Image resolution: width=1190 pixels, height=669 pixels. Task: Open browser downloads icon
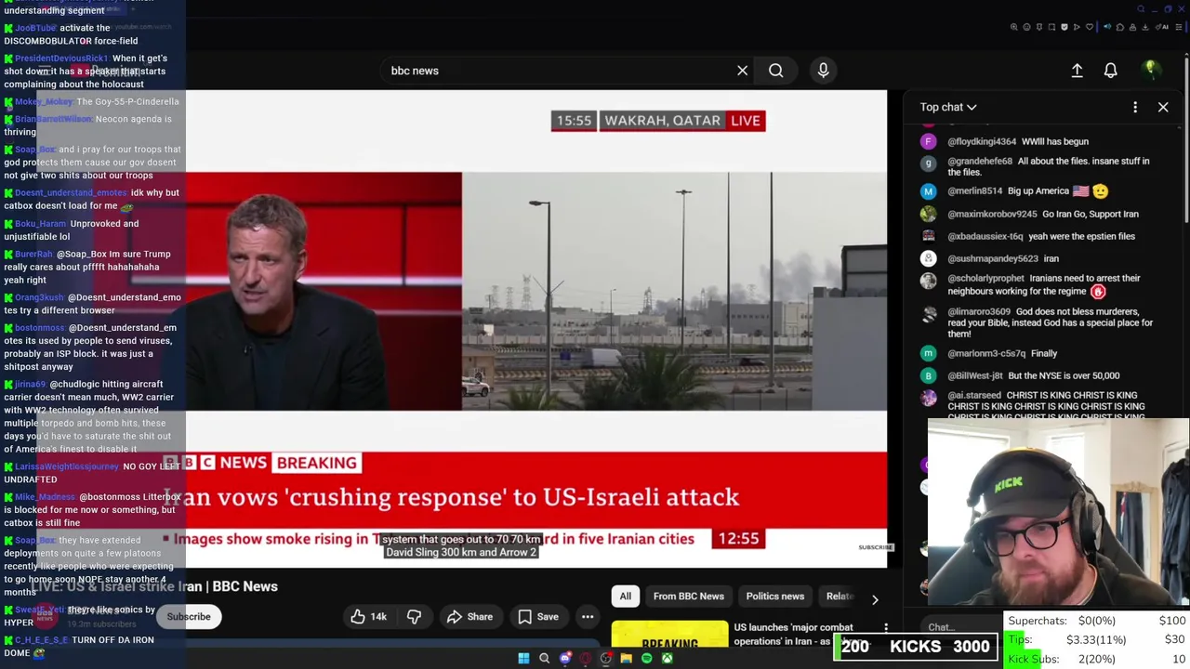click(x=1144, y=27)
